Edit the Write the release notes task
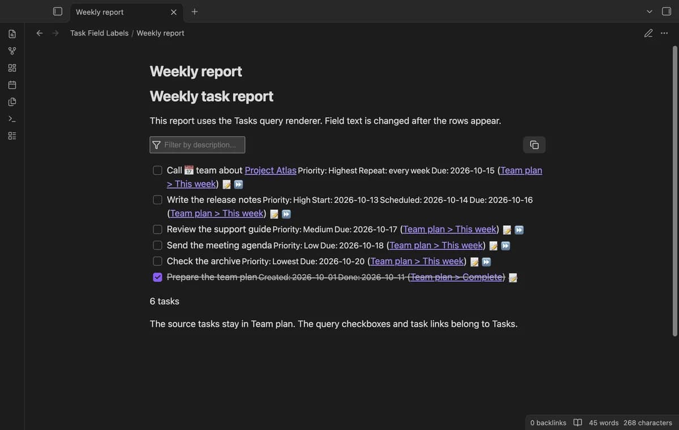 [x=274, y=214]
